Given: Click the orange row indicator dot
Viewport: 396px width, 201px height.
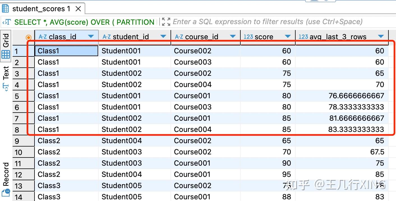Looking at the screenshot, I should (29, 36).
